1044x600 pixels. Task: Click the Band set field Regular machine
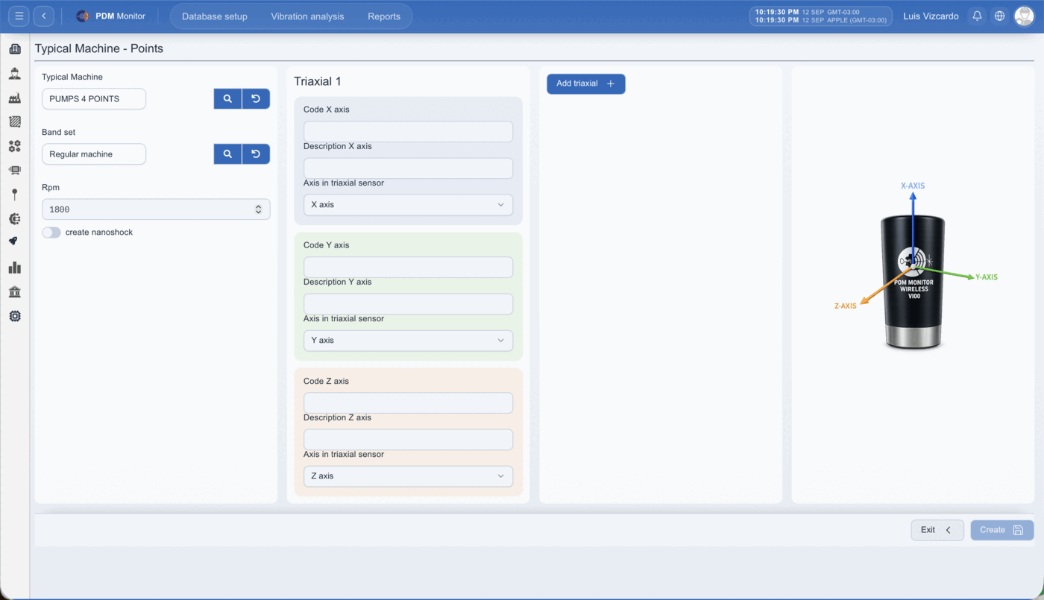tap(94, 154)
